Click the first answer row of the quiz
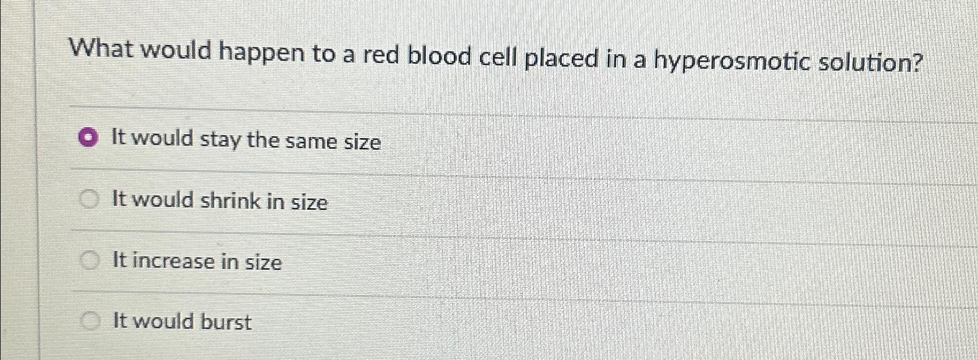Screen dimensions: 978x360 (288, 140)
